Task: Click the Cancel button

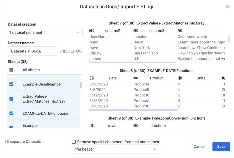Action: coord(199,147)
